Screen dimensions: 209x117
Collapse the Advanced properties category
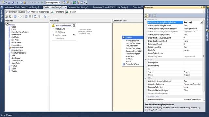(x=146, y=19)
